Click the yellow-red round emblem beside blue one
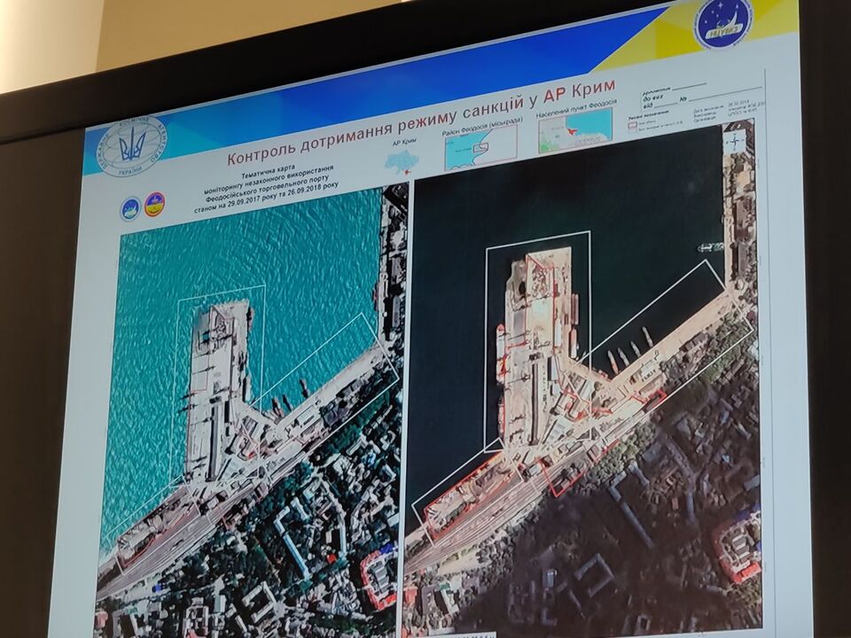Screen dimensions: 851x638 pos(154,205)
